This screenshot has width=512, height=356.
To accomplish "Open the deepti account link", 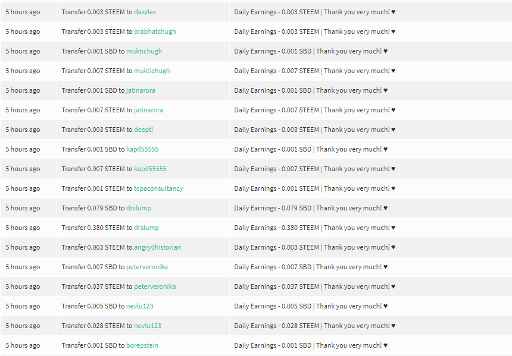I will click(143, 130).
